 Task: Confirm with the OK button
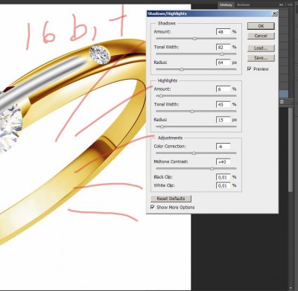[x=261, y=26]
